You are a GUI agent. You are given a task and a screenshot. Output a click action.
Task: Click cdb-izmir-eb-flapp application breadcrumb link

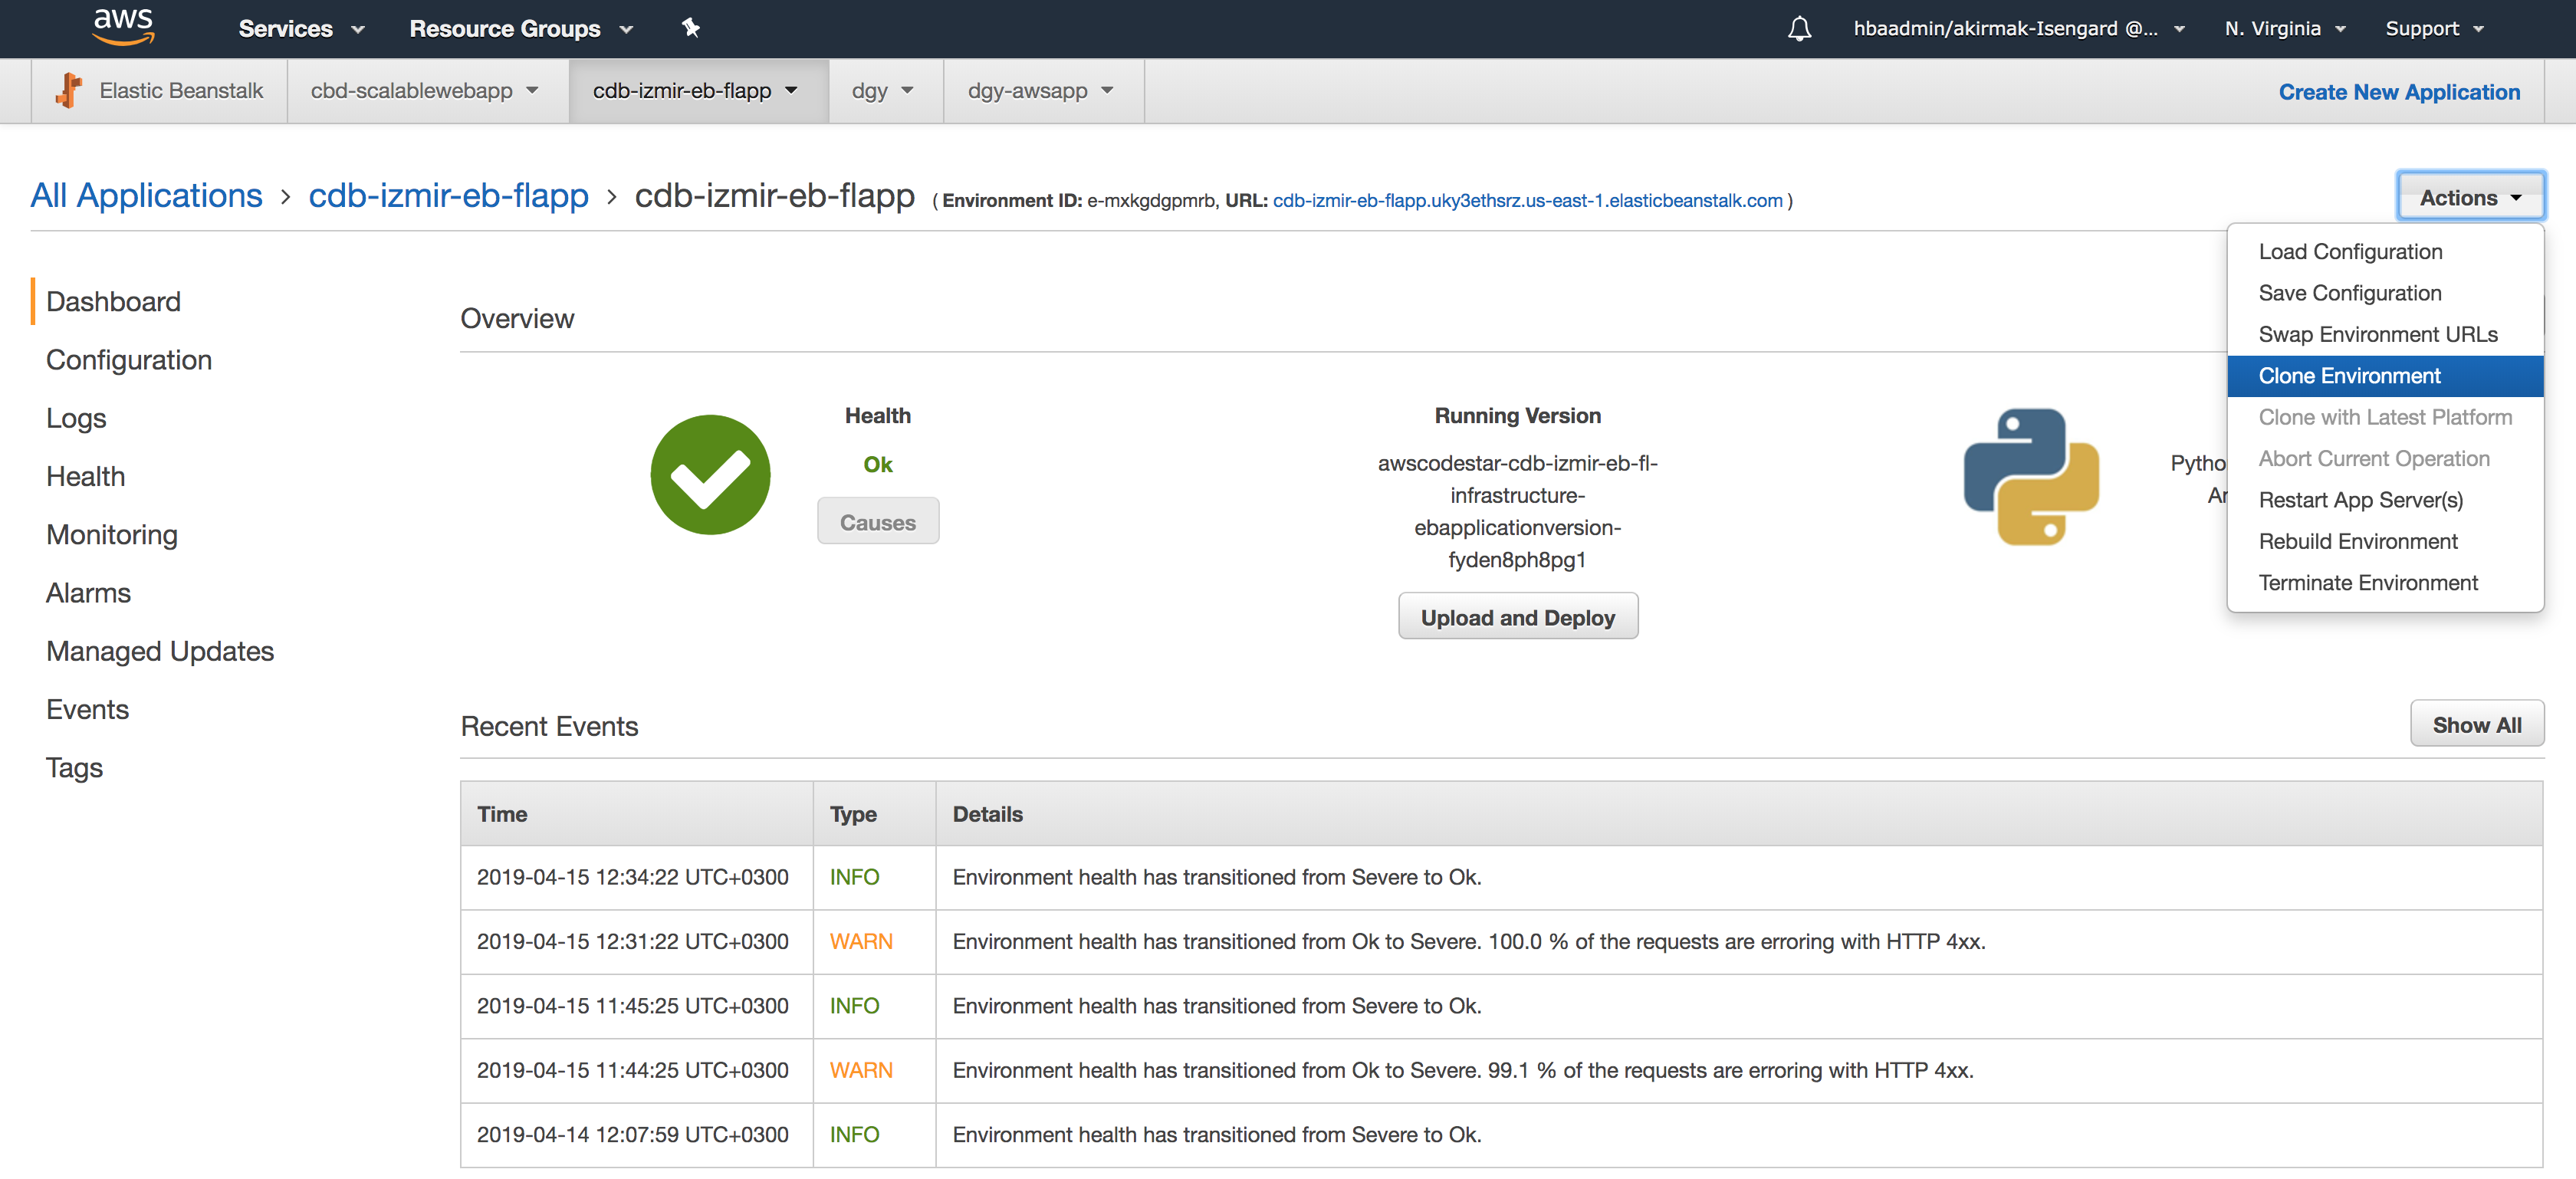pyautogui.click(x=448, y=195)
